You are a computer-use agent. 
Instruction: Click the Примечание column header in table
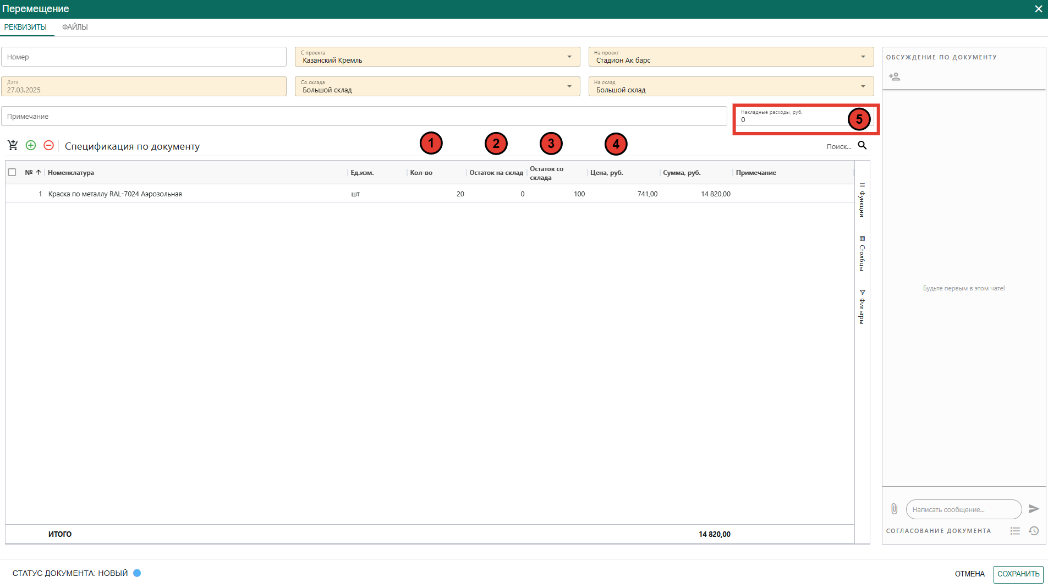point(756,173)
